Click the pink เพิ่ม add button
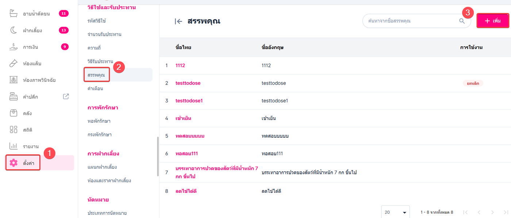511x218 pixels. pyautogui.click(x=493, y=21)
